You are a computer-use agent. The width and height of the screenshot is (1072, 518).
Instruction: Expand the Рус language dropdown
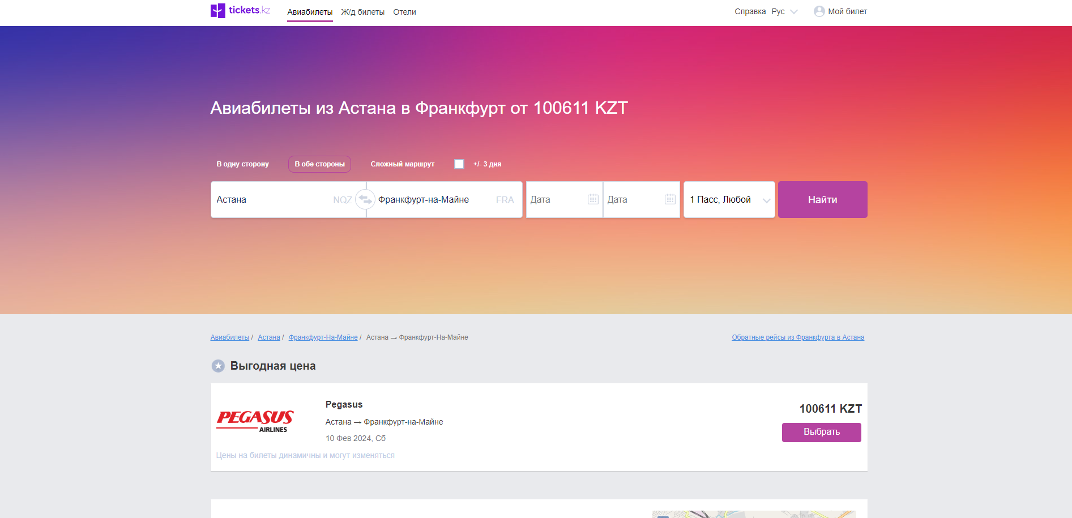tap(784, 11)
